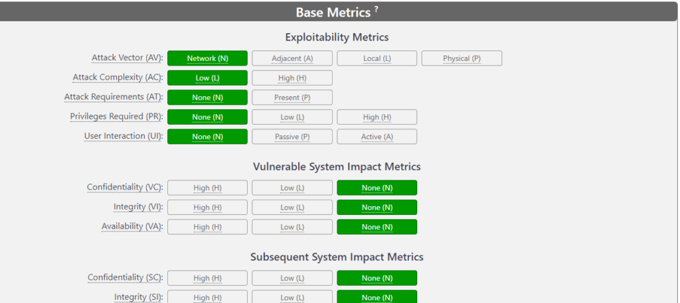Set Vulnerable Integrity (VI) to Low
The width and height of the screenshot is (680, 303).
pos(292,208)
